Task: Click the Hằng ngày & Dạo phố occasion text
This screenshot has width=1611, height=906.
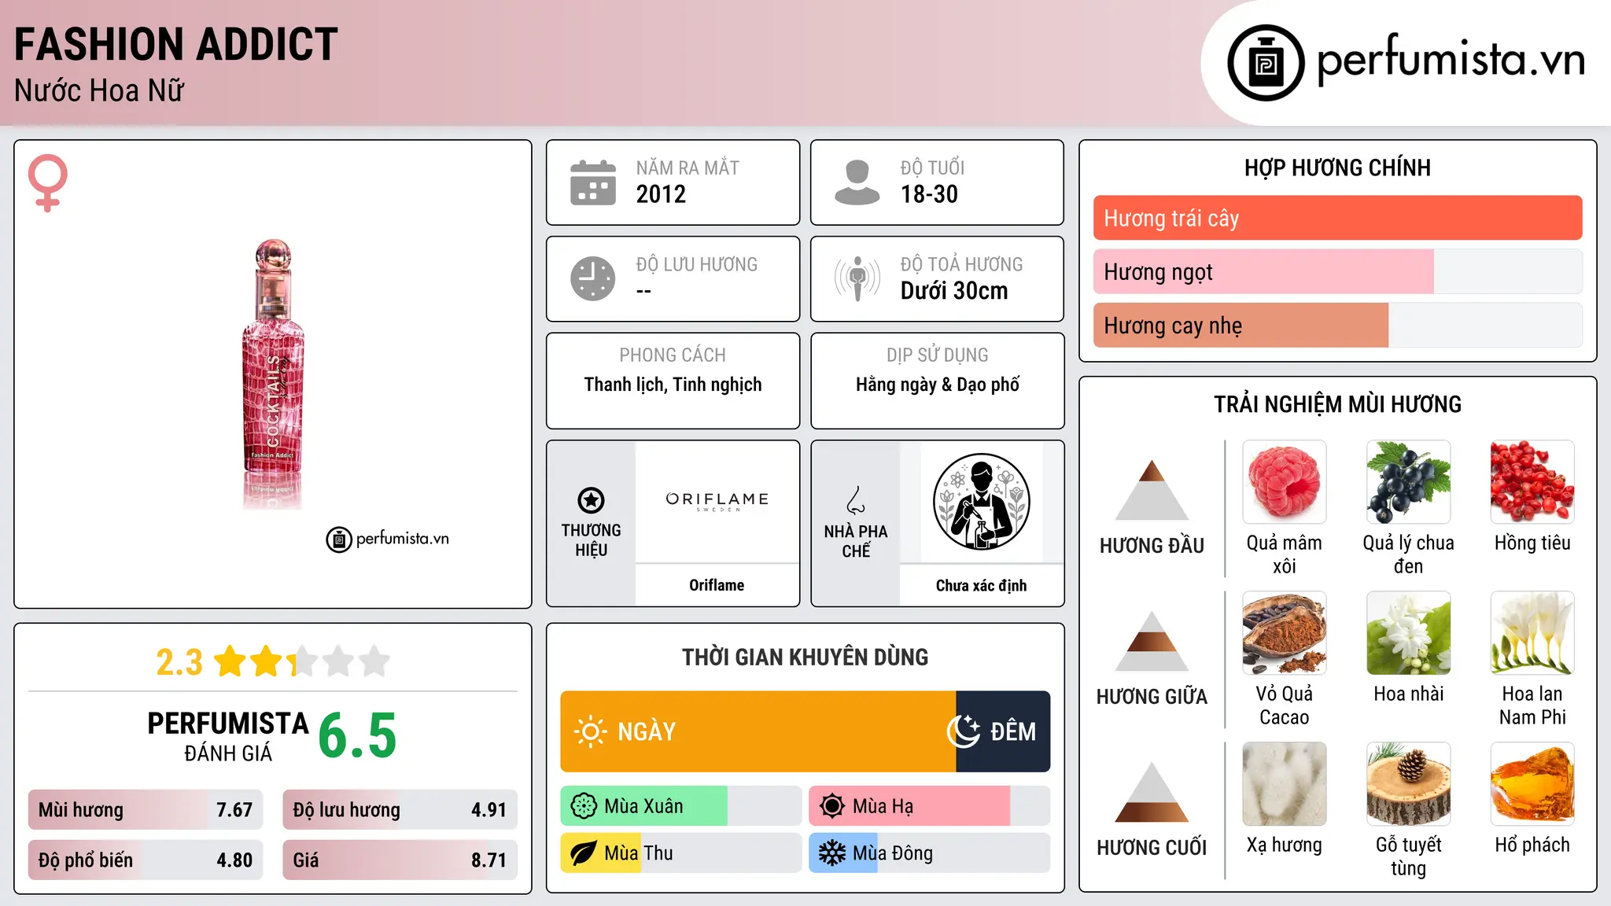Action: [938, 385]
